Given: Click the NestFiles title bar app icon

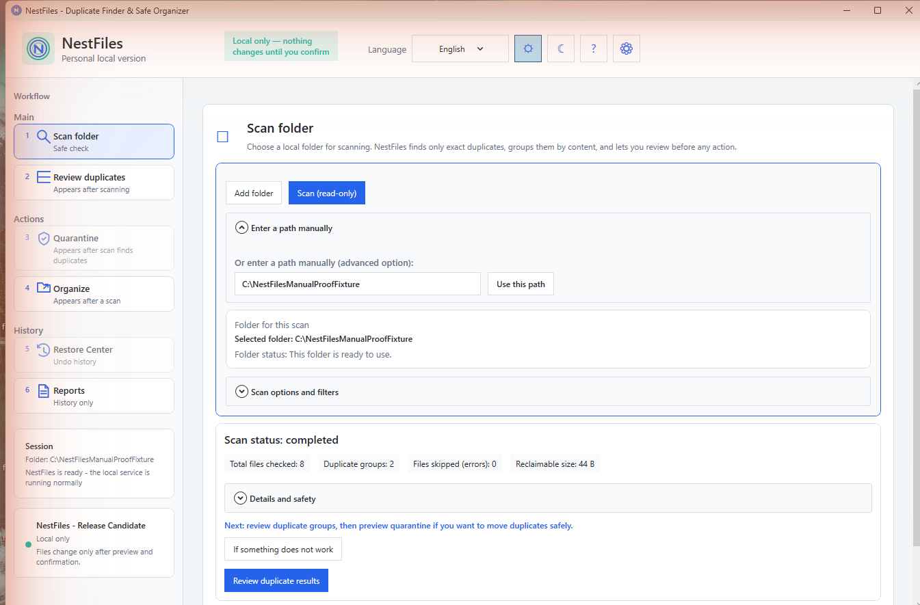Looking at the screenshot, I should (16, 11).
